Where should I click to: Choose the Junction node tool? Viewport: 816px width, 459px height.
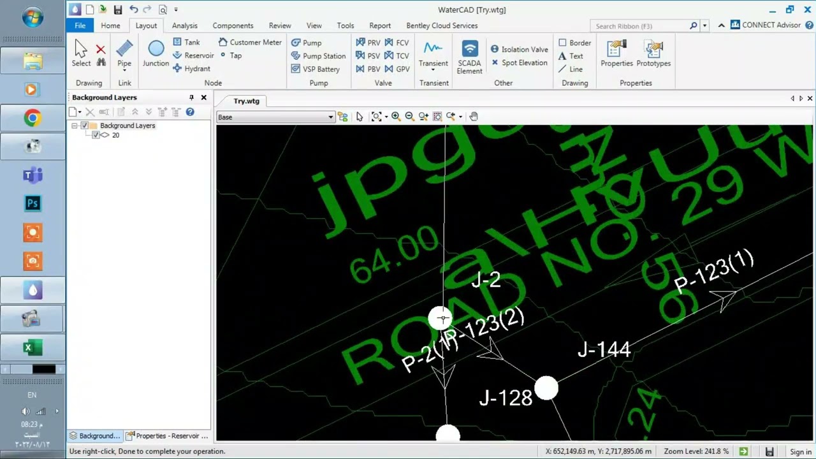(x=156, y=54)
